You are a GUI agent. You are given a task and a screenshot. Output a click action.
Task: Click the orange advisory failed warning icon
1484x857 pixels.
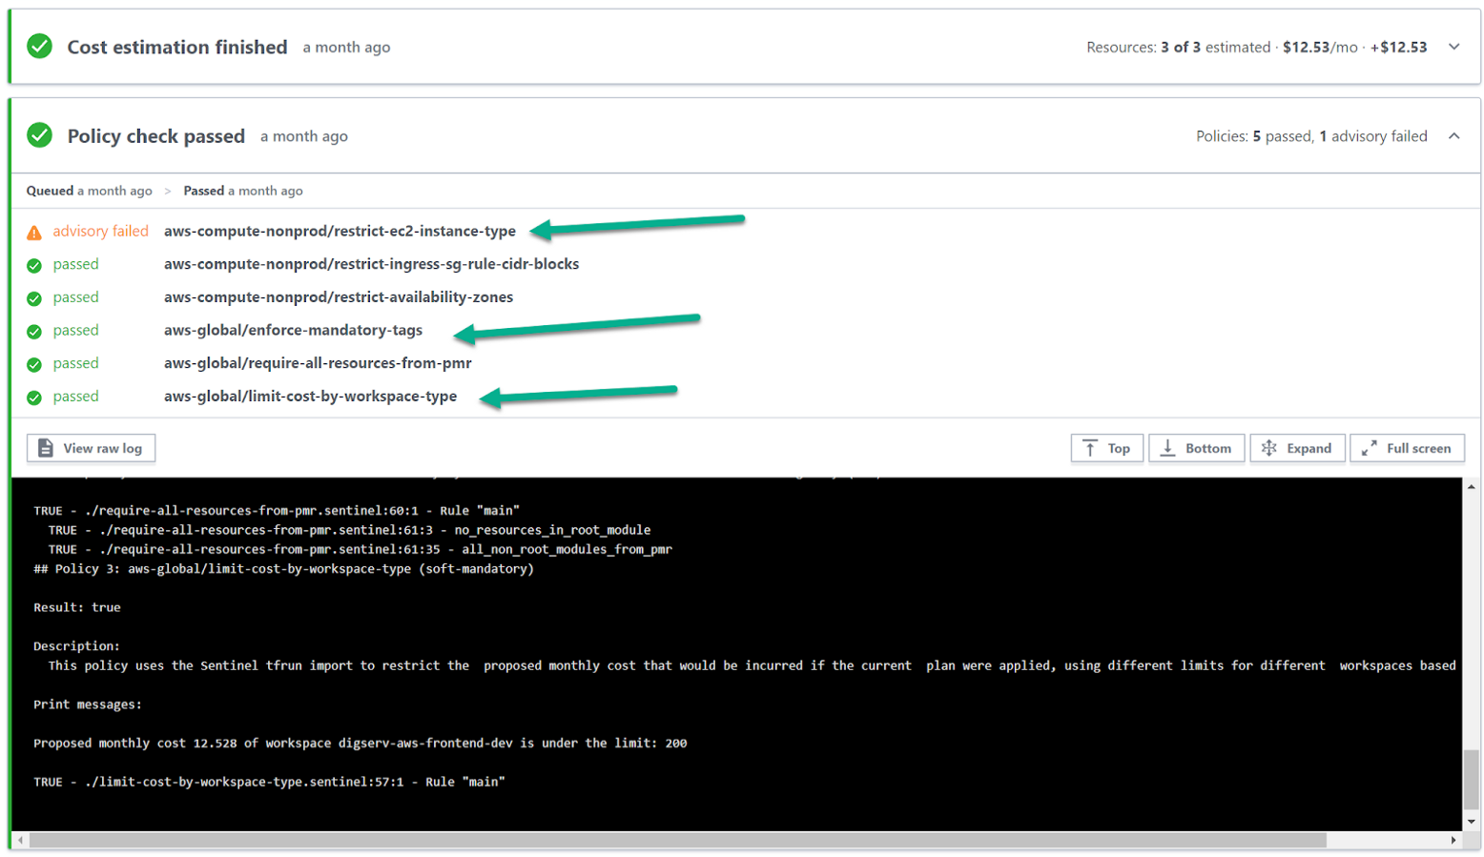point(34,233)
